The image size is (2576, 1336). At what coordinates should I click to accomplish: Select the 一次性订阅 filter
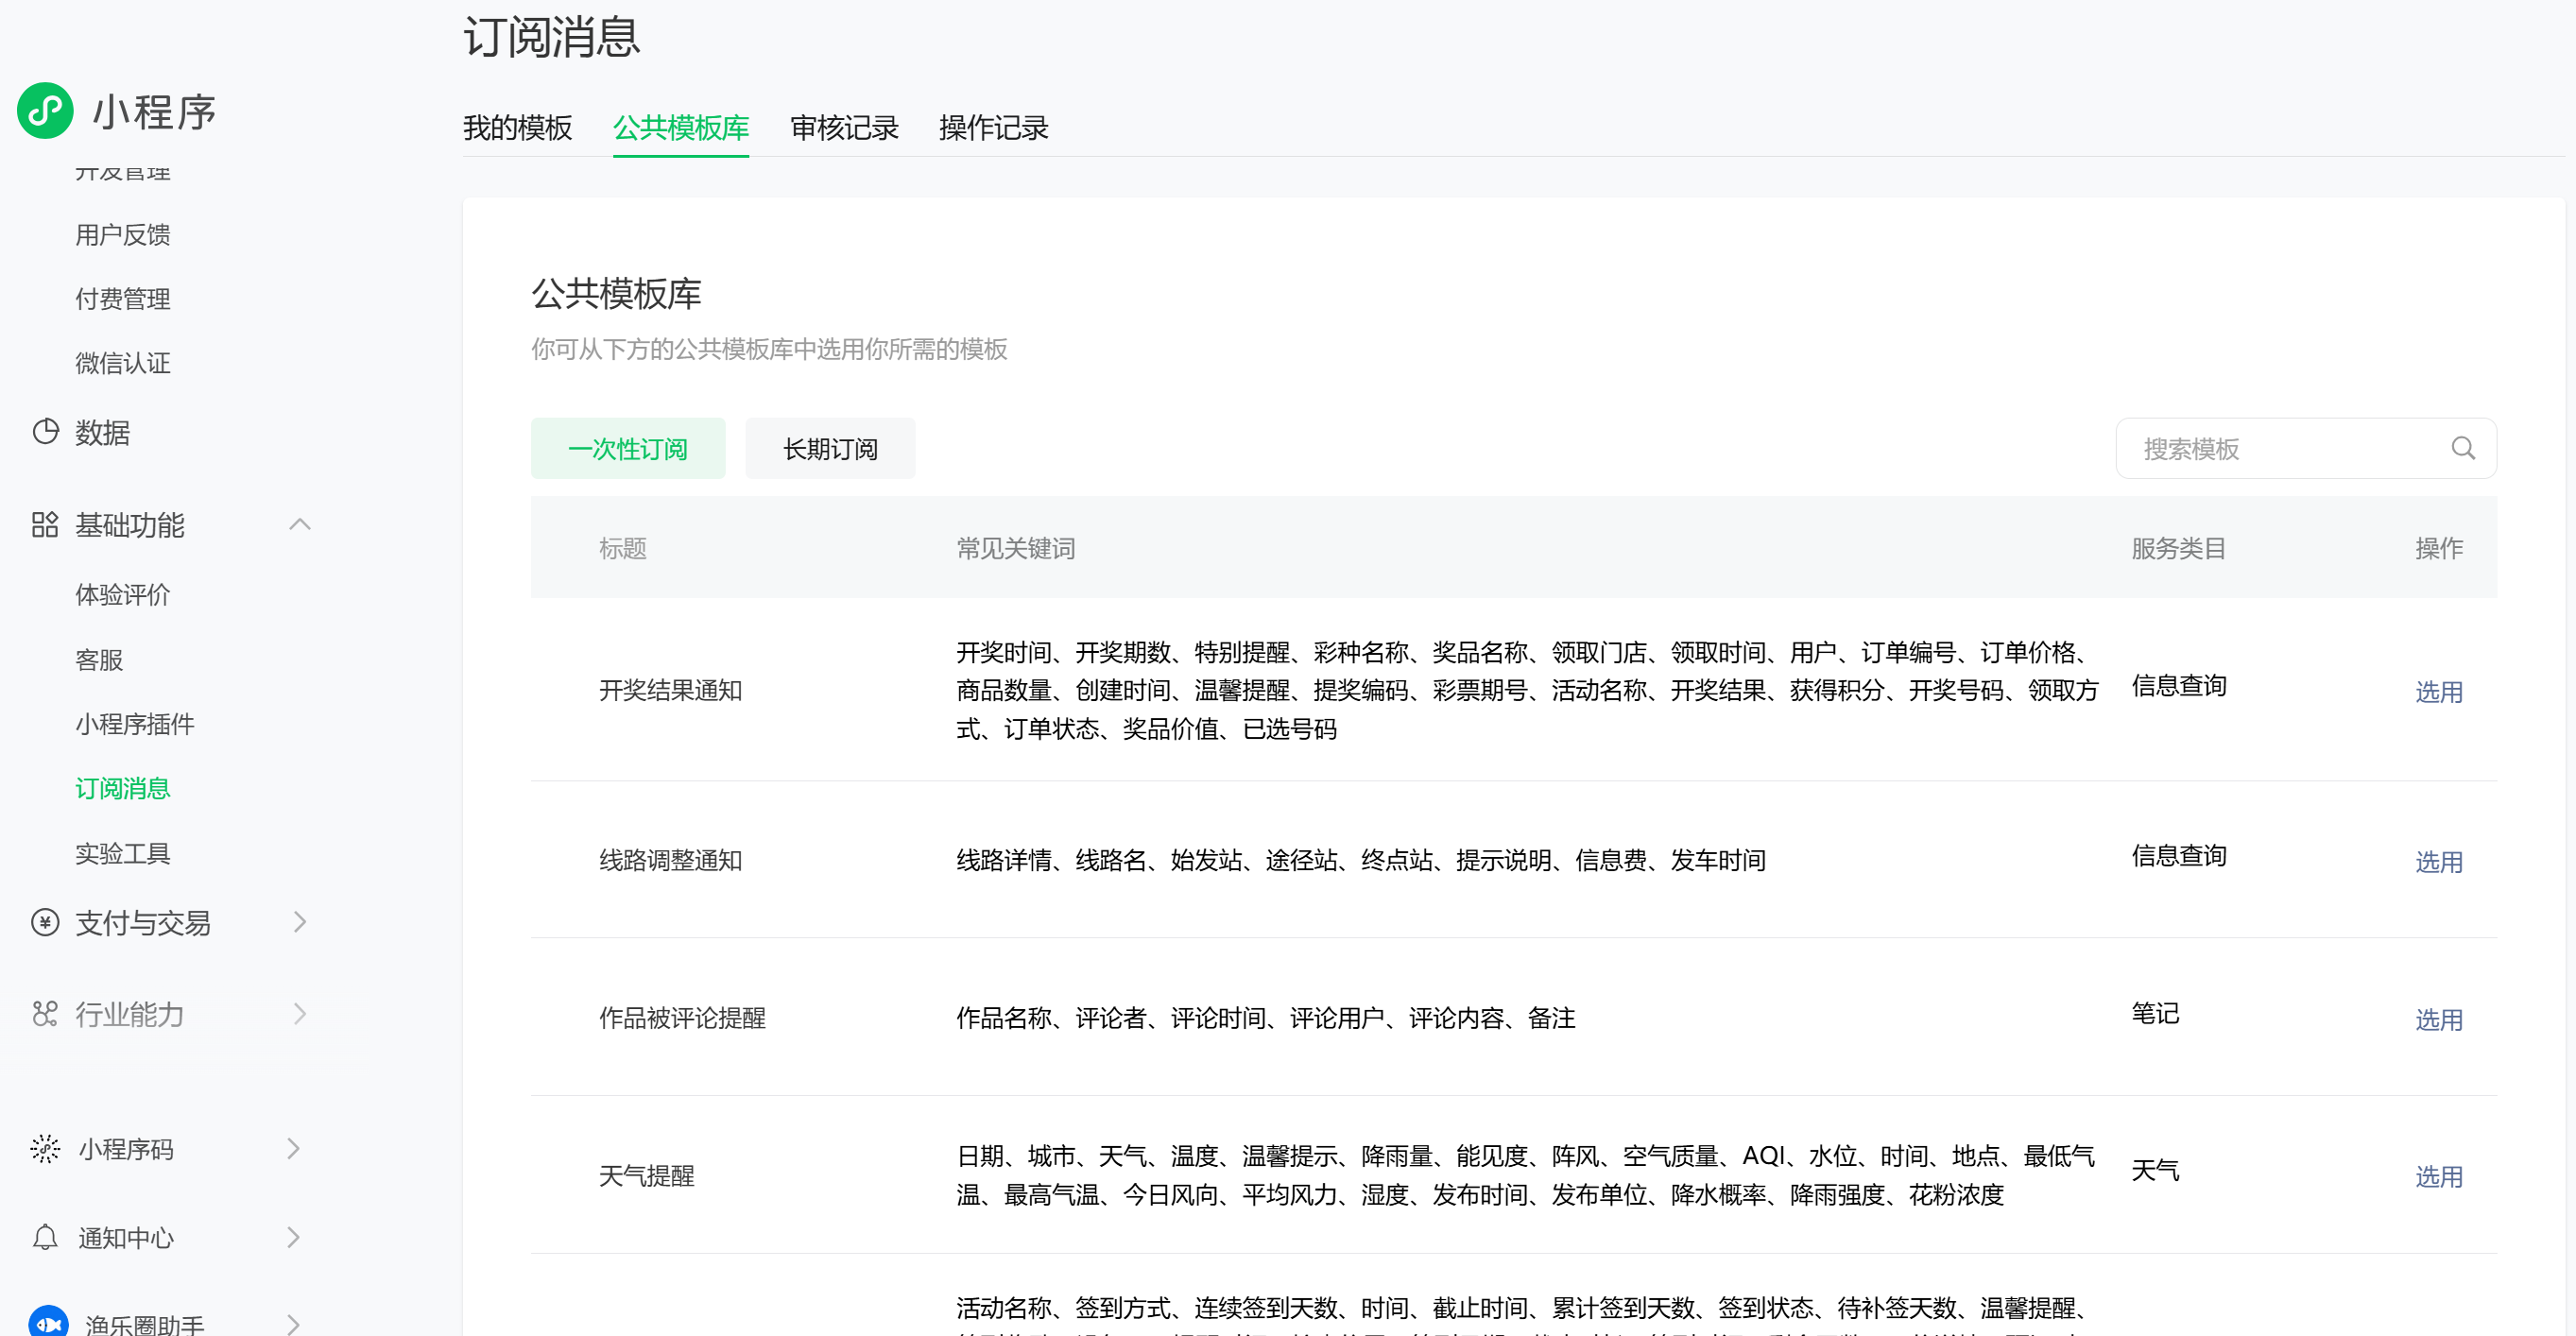[627, 449]
